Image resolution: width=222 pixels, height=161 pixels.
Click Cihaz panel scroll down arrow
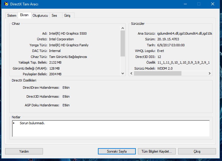123,73
